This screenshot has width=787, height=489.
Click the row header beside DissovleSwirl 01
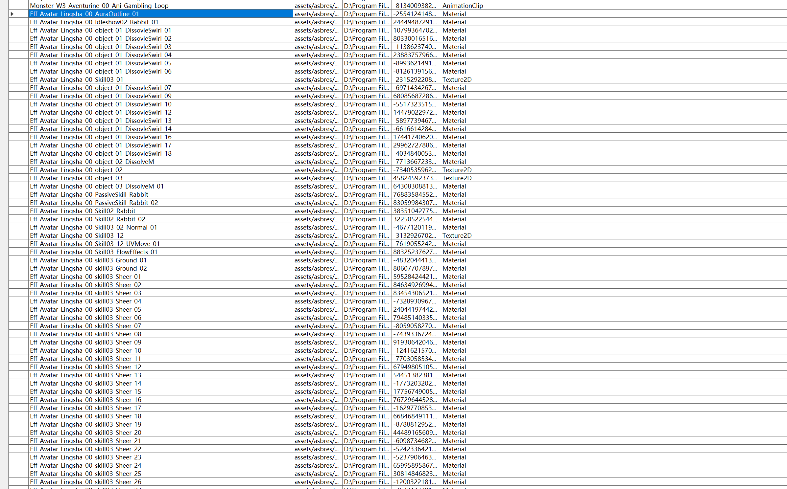coord(18,30)
